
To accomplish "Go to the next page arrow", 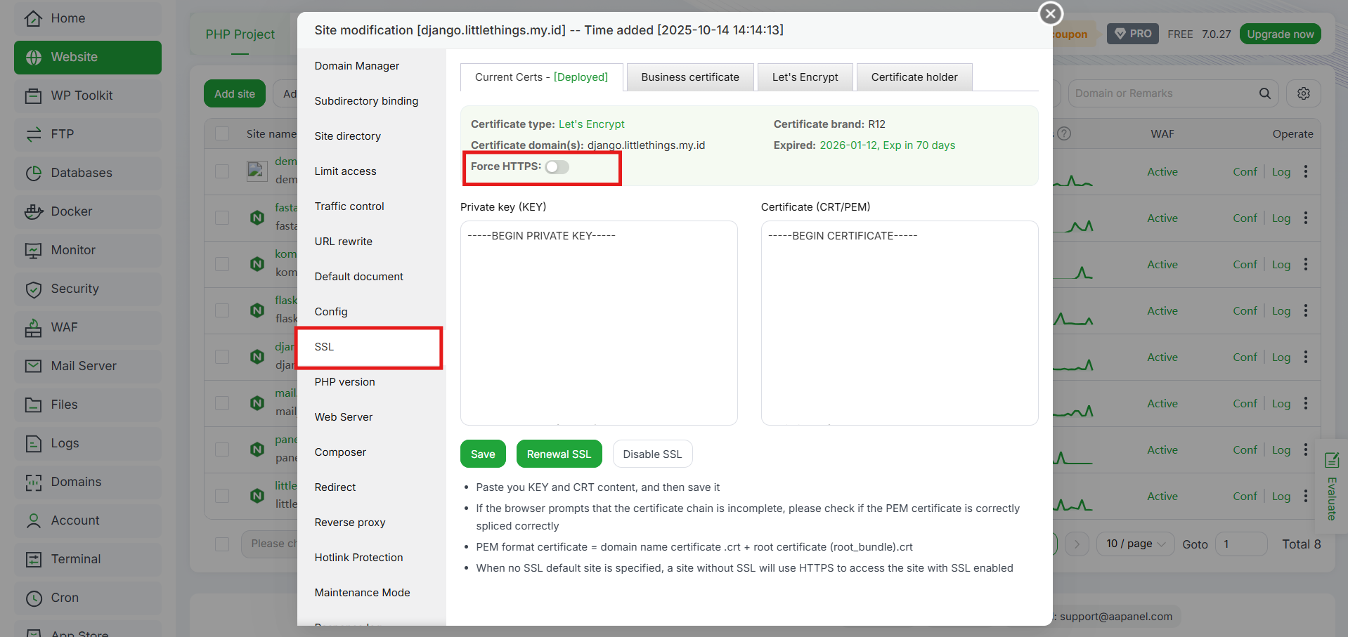I will 1077,544.
